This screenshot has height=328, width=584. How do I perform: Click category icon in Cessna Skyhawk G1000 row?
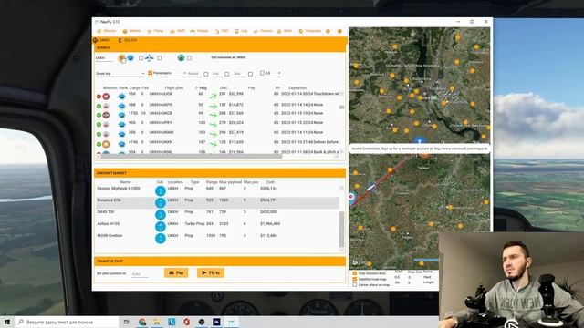pos(161,190)
